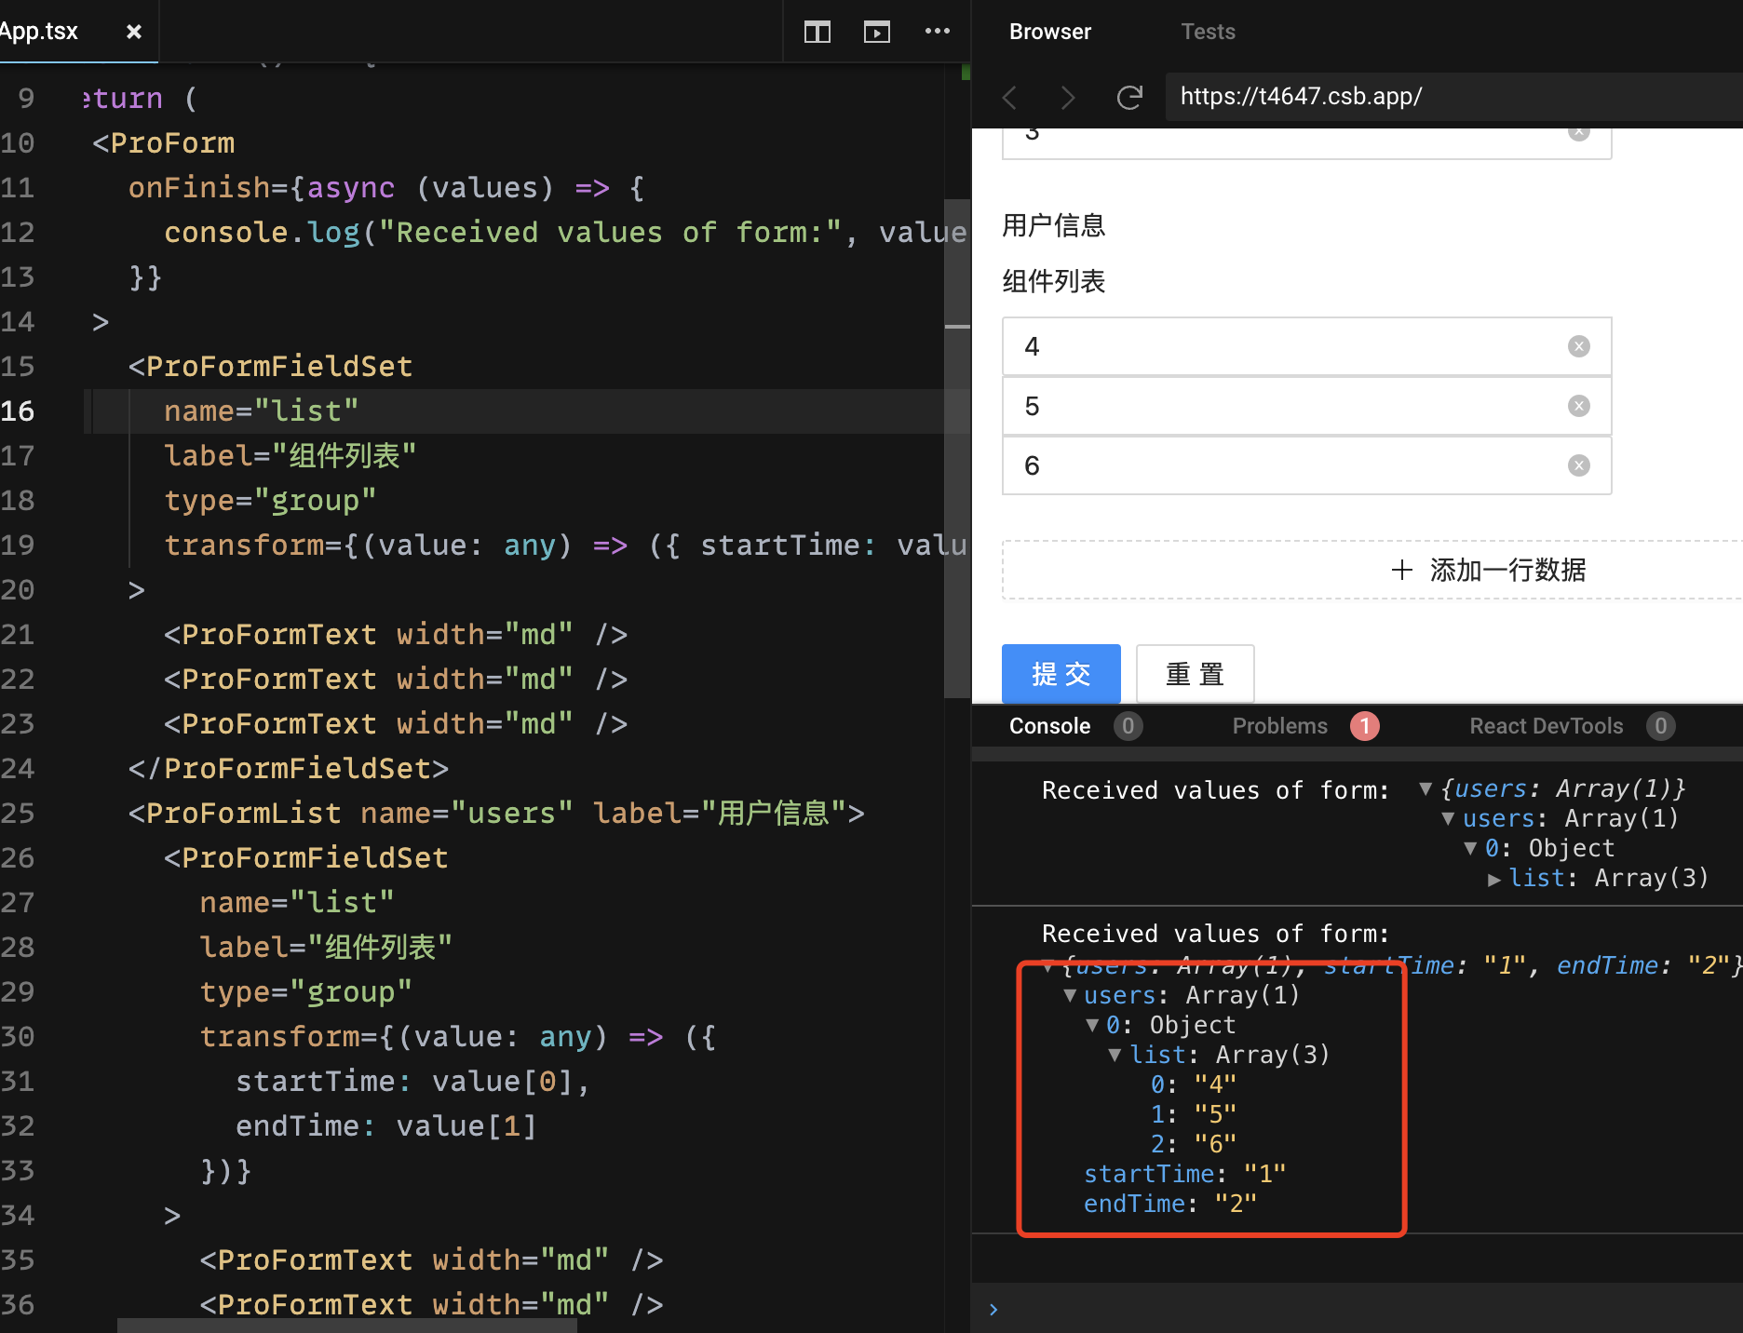Switch to the React DevTools tab

point(1547,726)
